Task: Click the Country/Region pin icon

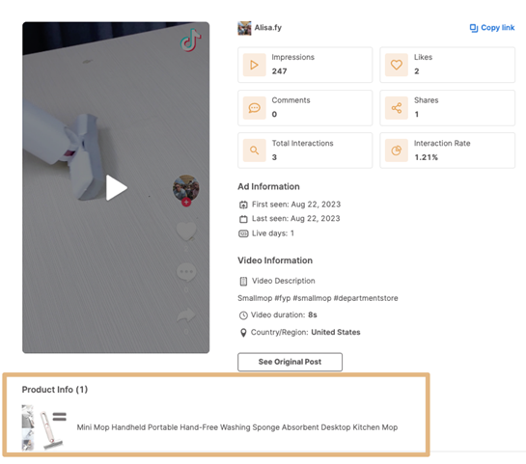Action: (x=243, y=333)
